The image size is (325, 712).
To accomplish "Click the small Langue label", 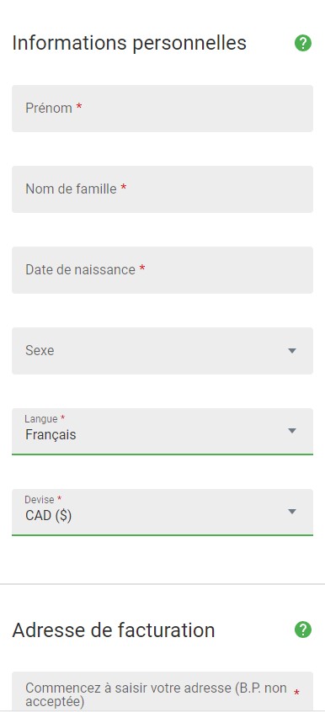I will [x=41, y=418].
